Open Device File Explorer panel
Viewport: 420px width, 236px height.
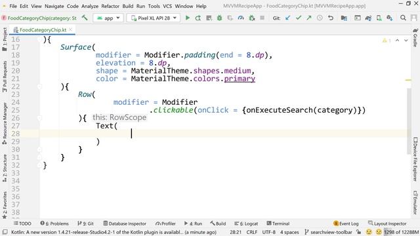[415, 159]
